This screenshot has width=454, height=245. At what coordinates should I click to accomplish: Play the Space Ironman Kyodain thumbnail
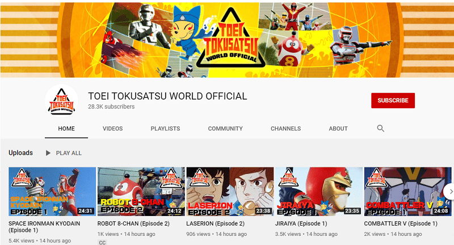pos(52,192)
